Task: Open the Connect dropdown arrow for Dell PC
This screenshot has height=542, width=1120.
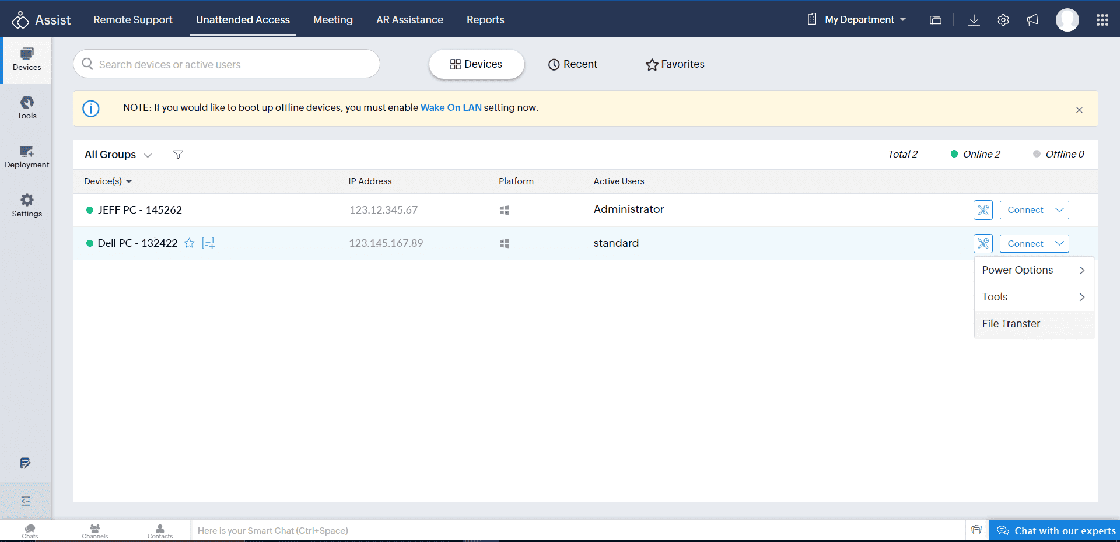Action: tap(1060, 243)
